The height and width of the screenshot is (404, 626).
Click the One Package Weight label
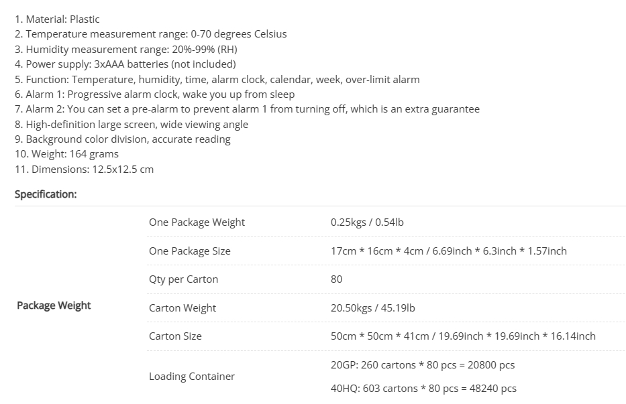point(197,222)
